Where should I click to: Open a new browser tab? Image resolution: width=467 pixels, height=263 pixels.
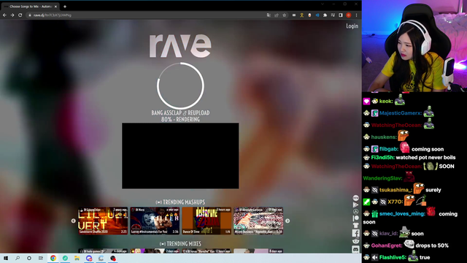[65, 7]
